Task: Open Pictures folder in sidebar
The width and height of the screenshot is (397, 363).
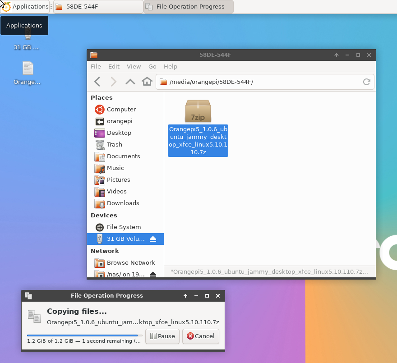Action: pyautogui.click(x=125, y=179)
